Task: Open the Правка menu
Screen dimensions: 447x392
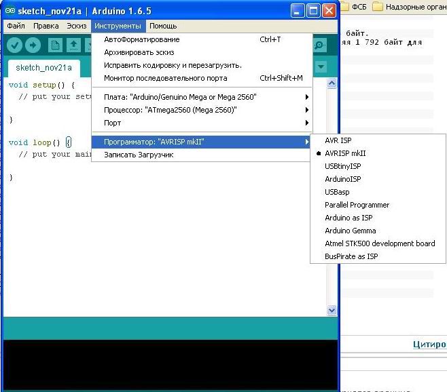Action: click(x=46, y=26)
